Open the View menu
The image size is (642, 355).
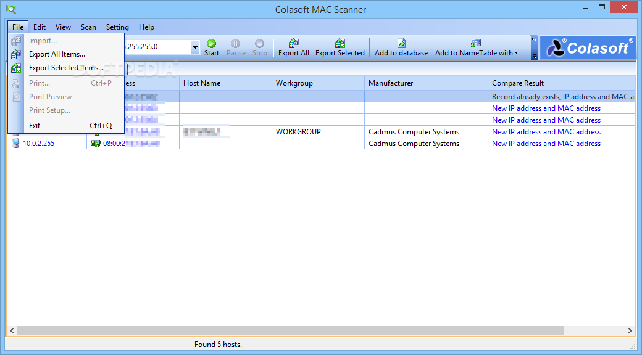tap(63, 27)
